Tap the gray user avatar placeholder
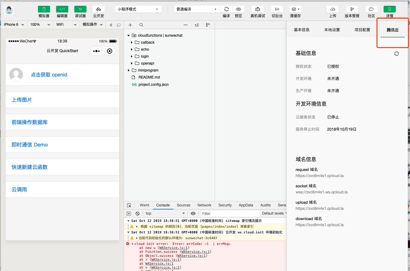 (x=16, y=75)
